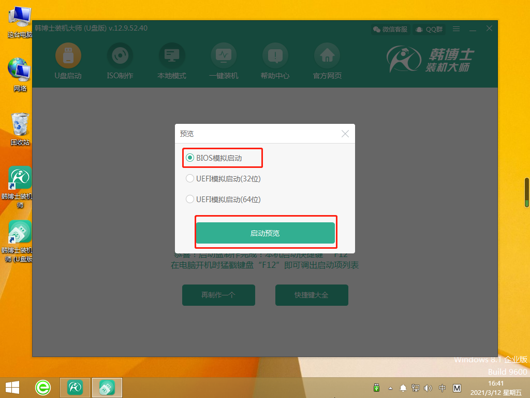Viewport: 530px width, 398px height.
Task: Launch 一键装机 installation
Action: pyautogui.click(x=223, y=56)
